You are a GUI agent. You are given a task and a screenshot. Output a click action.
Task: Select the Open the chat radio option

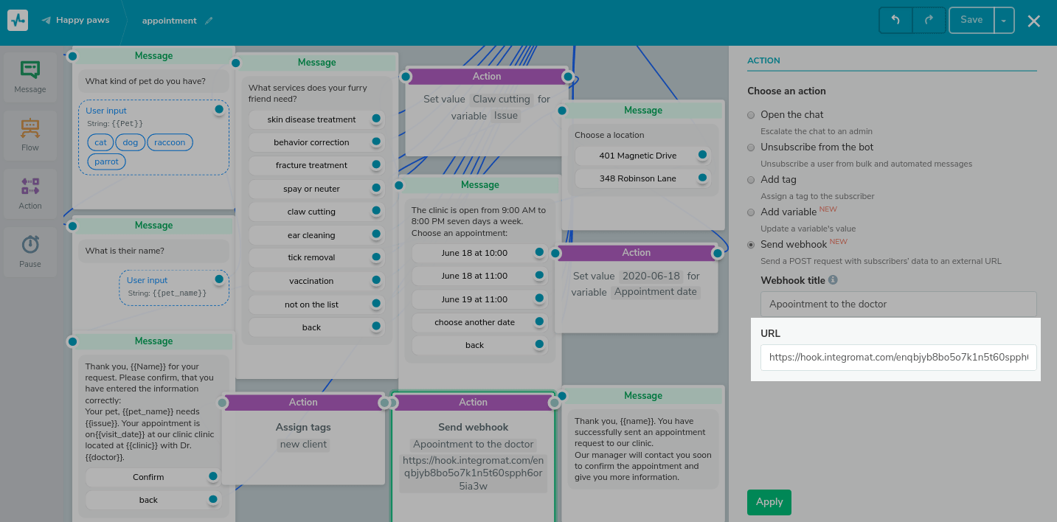(751, 115)
